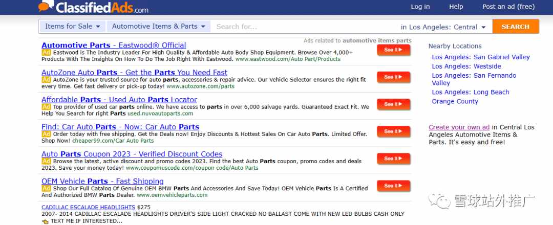Click cheaper99.com/Car Auto Parts URL
The height and width of the screenshot is (225, 553).
click(x=113, y=141)
